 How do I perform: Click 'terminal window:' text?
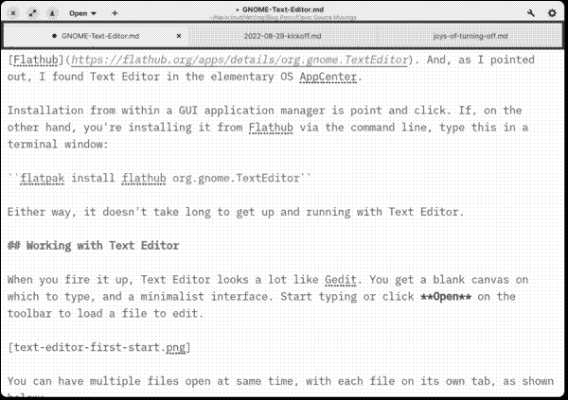(x=58, y=144)
